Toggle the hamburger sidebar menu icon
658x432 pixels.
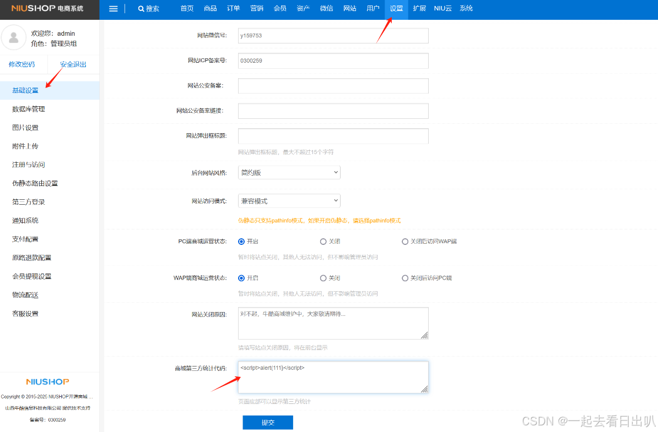click(114, 8)
